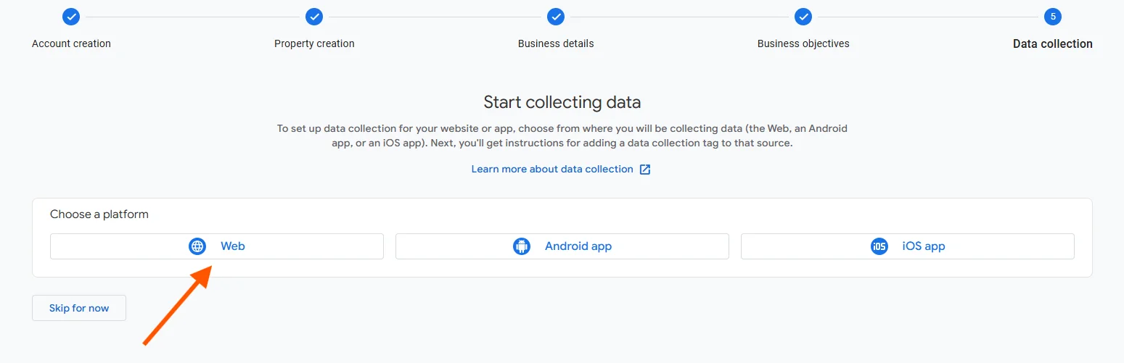Click the Account creation step checkmark
The height and width of the screenshot is (363, 1124).
pos(71,17)
